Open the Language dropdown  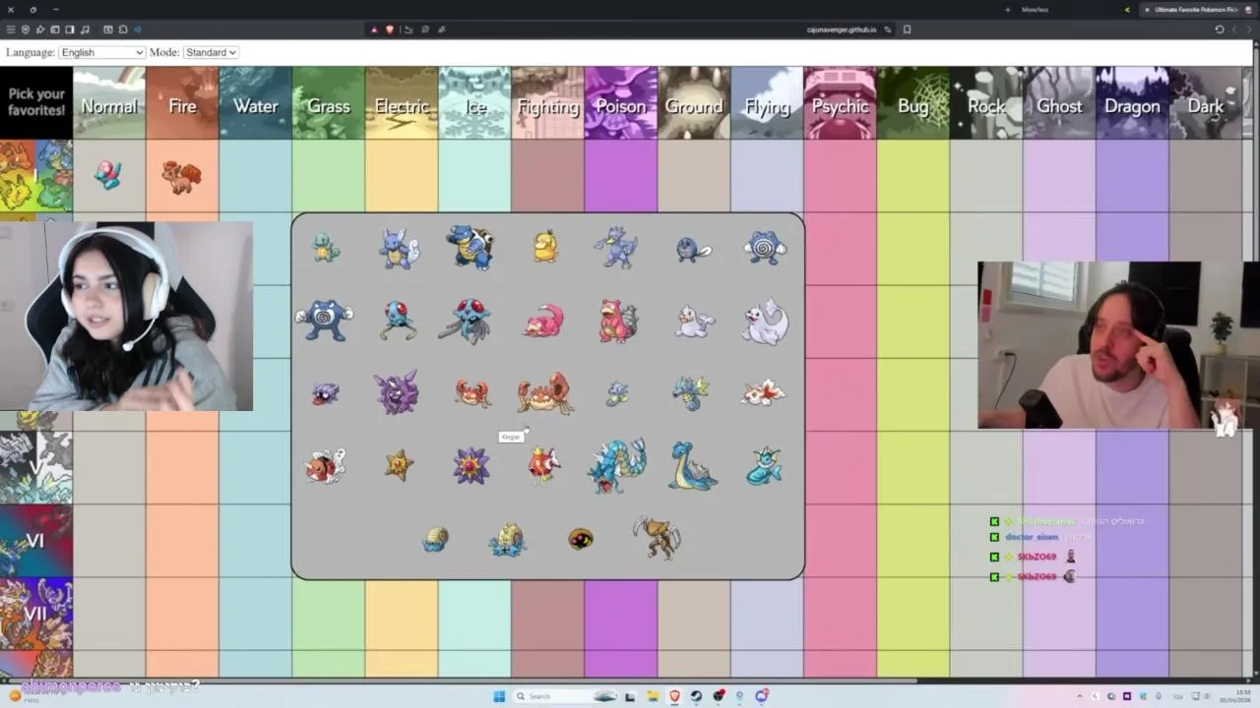pos(101,52)
